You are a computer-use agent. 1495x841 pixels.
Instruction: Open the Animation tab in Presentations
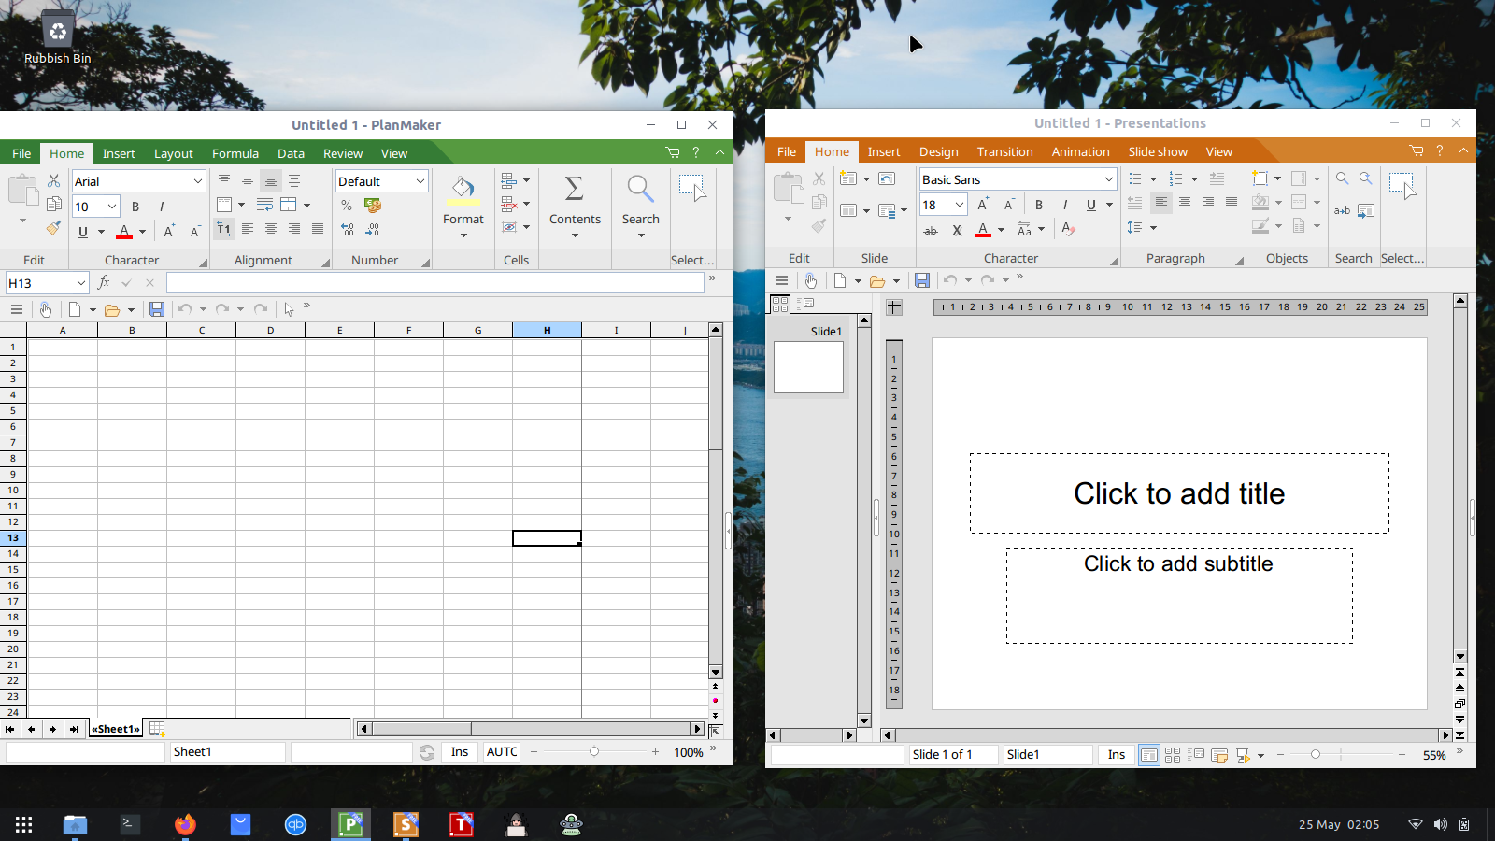tap(1081, 151)
